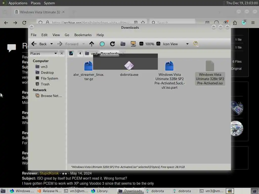This screenshot has height=194, width=259.
Task: Open the Back history dropdown arrow
Action: (52, 44)
